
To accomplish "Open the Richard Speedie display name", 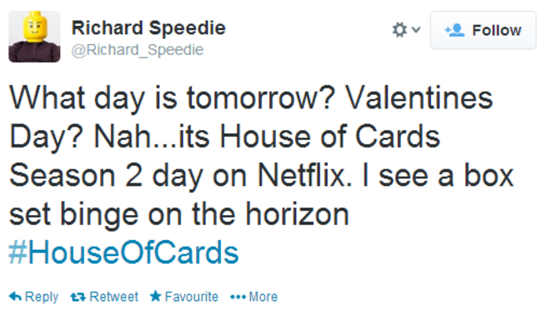I will [x=148, y=28].
